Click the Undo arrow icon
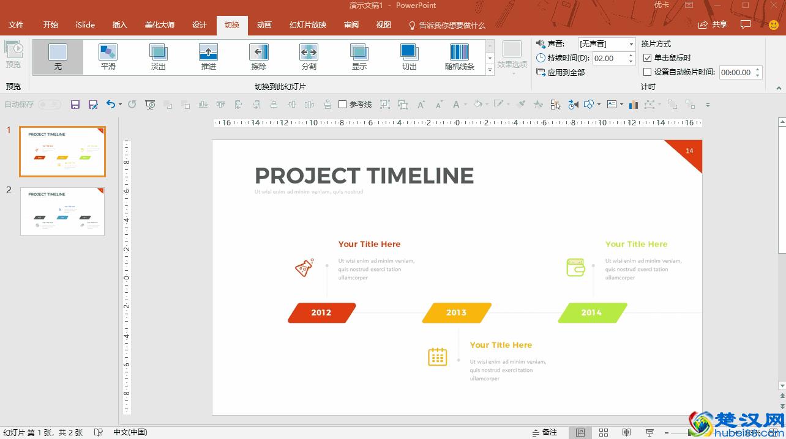Viewport: 786px width, 439px height. click(x=110, y=105)
